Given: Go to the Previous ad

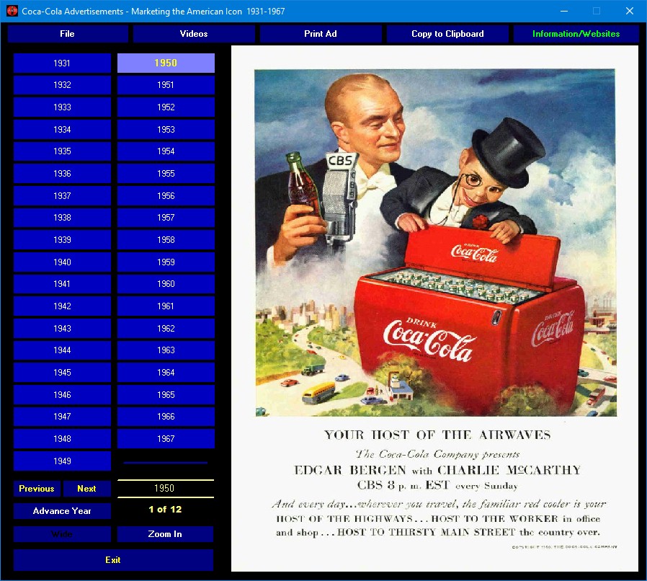Looking at the screenshot, I should 37,489.
